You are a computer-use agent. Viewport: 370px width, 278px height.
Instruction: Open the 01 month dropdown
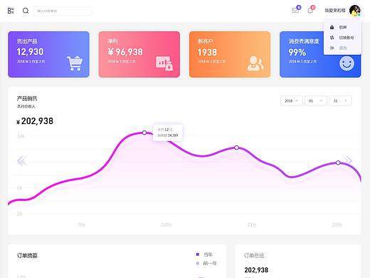tap(316, 101)
